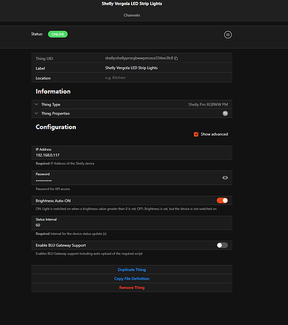Click the Thing Properties count badge
The image size is (288, 325).
(225, 113)
